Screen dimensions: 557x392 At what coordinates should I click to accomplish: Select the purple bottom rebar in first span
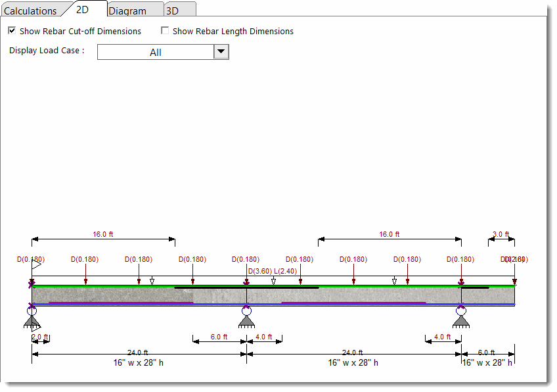[118, 303]
